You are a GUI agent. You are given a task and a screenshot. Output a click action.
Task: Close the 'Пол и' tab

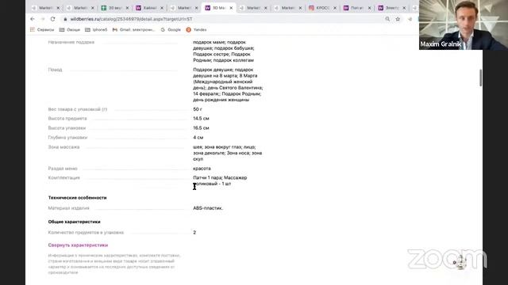pyautogui.click(x=369, y=8)
